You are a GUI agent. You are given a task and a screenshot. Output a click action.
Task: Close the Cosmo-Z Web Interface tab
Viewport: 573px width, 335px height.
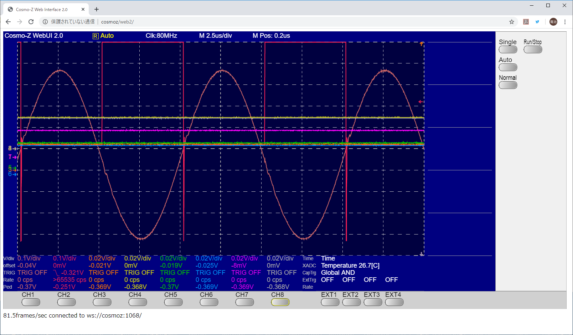click(83, 9)
